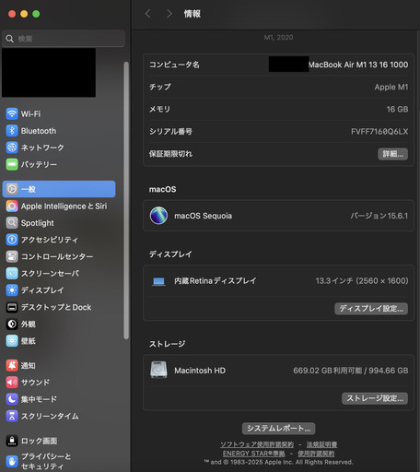
Task: Click the 壁紙 wallpaper icon
Action: (12, 341)
